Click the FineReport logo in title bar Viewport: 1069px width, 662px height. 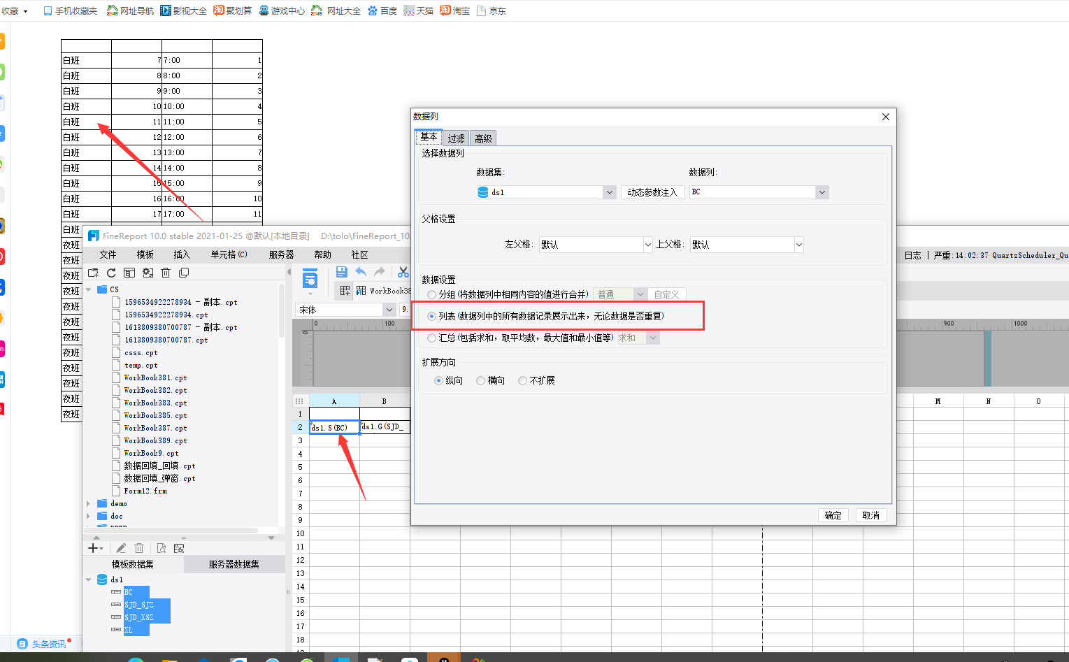pyautogui.click(x=93, y=236)
